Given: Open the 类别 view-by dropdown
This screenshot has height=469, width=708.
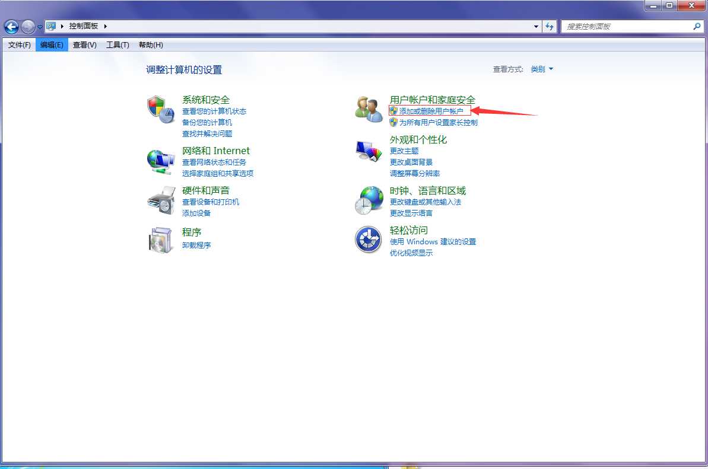Looking at the screenshot, I should pyautogui.click(x=542, y=69).
